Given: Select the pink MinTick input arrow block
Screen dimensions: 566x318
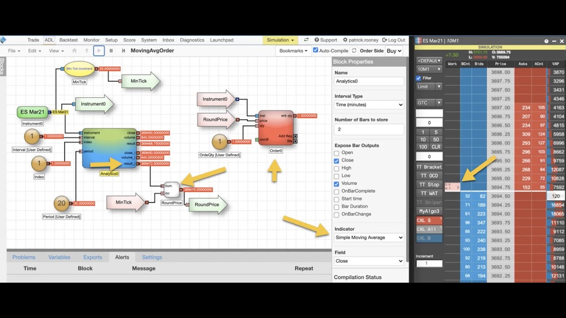Looking at the screenshot, I should click(126, 202).
